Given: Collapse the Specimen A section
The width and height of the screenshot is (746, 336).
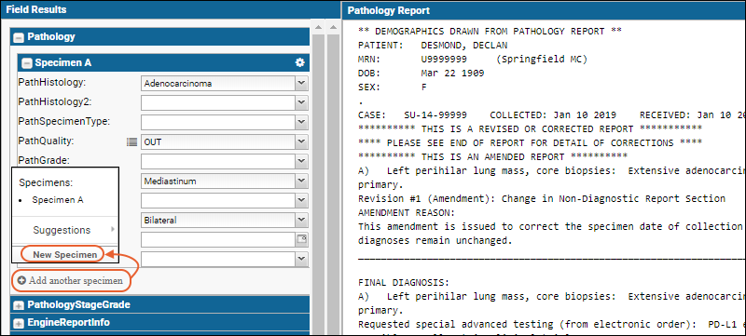Looking at the screenshot, I should (x=27, y=63).
